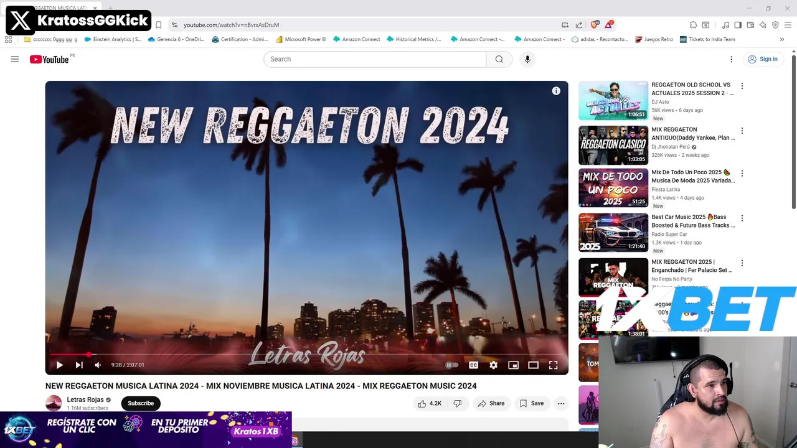Open browser extensions puzzle icon
Viewport: 797px width, 448px height.
(x=693, y=25)
